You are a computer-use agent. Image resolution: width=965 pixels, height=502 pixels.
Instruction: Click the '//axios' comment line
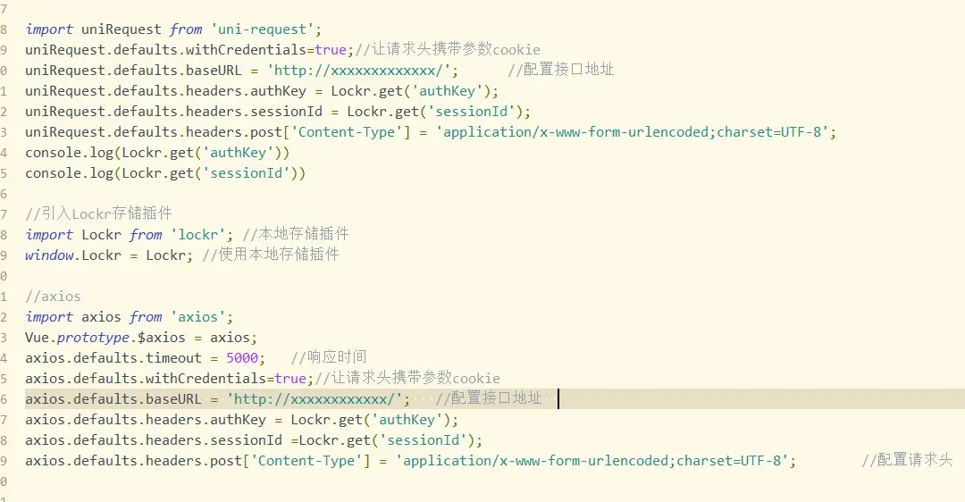coord(53,297)
